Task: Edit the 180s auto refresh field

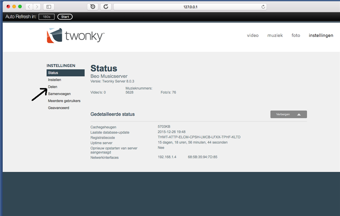Action: tap(47, 17)
